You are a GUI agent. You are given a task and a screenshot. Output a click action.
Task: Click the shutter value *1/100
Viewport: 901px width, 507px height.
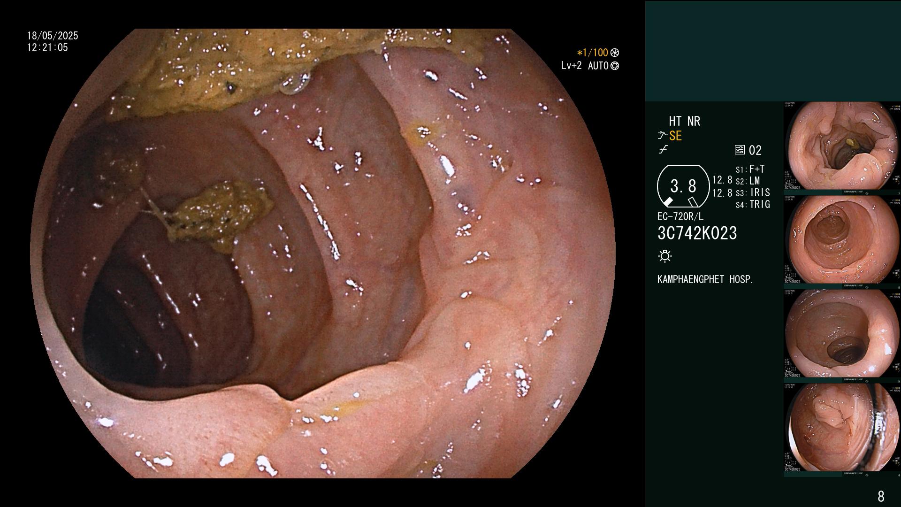[x=593, y=53]
